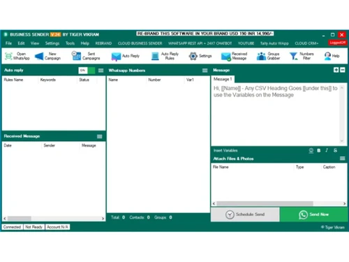
Task: Apply bold formatting to message
Action: pos(319,150)
